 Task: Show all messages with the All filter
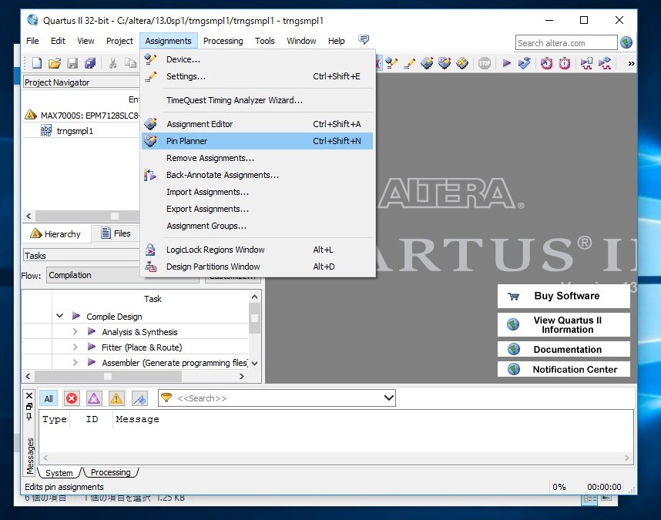tap(49, 398)
